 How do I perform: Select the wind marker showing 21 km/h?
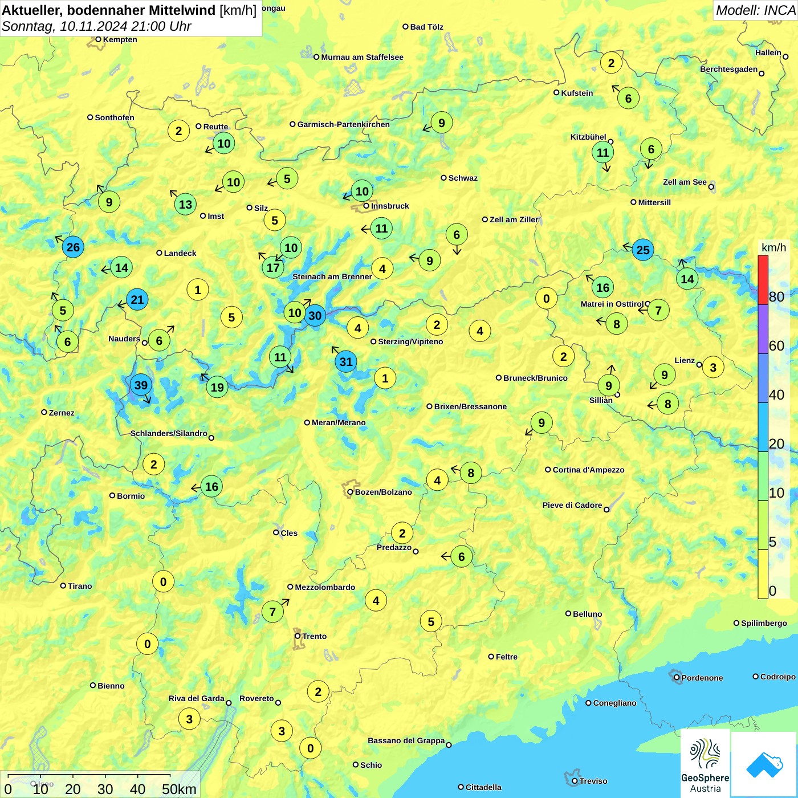click(137, 299)
